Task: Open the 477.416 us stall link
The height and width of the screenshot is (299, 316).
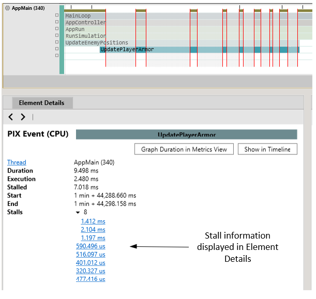Action: 91,279
